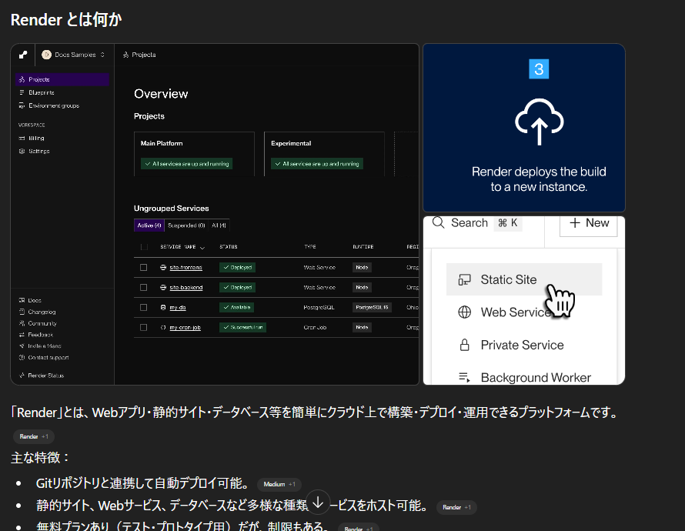Open the site-frontend service link

tap(185, 267)
